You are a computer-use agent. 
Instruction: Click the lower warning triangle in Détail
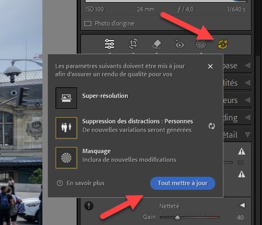(241, 174)
